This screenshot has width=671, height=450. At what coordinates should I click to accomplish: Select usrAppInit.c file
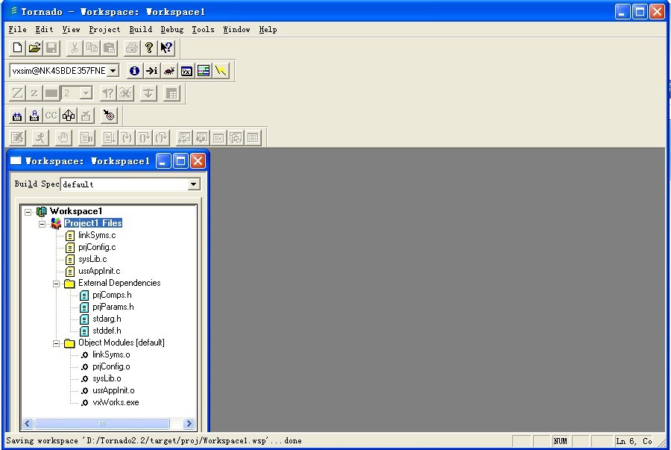point(99,271)
